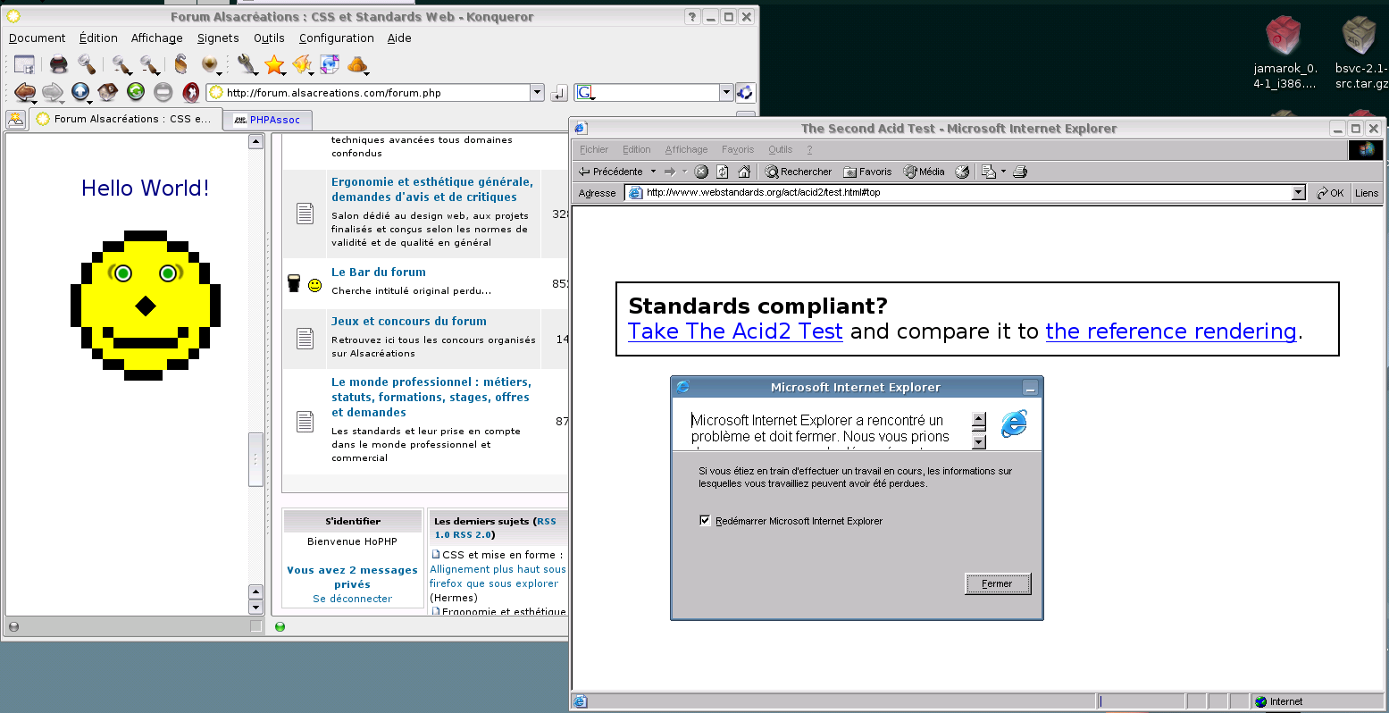The image size is (1389, 713).
Task: Click the wrench tool icon in Konqueror
Action: click(247, 64)
